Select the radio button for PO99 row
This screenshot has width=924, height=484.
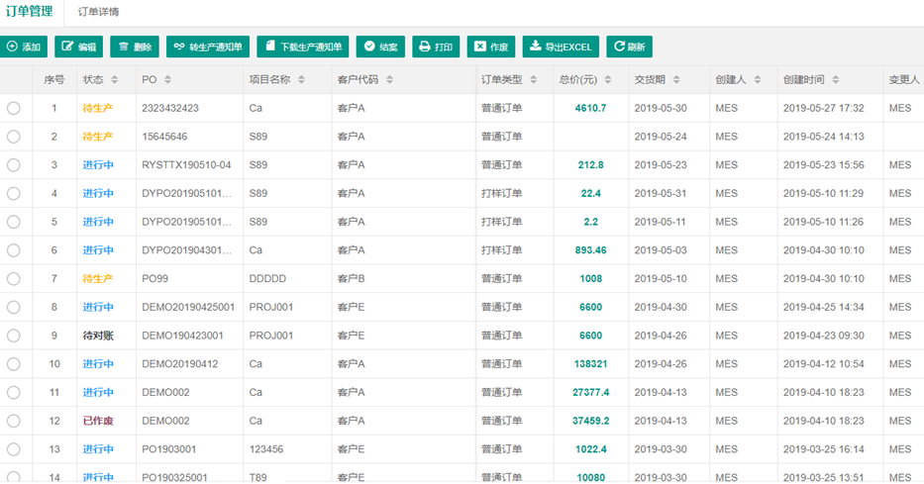pos(14,279)
